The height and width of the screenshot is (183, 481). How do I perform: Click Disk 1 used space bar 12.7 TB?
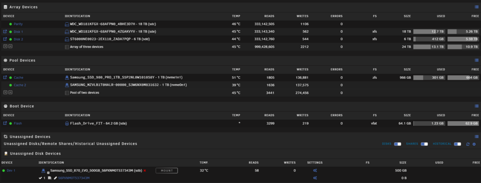click(x=429, y=32)
